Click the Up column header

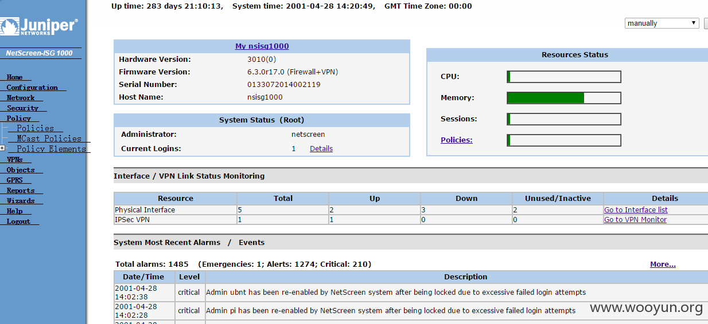[x=375, y=199]
